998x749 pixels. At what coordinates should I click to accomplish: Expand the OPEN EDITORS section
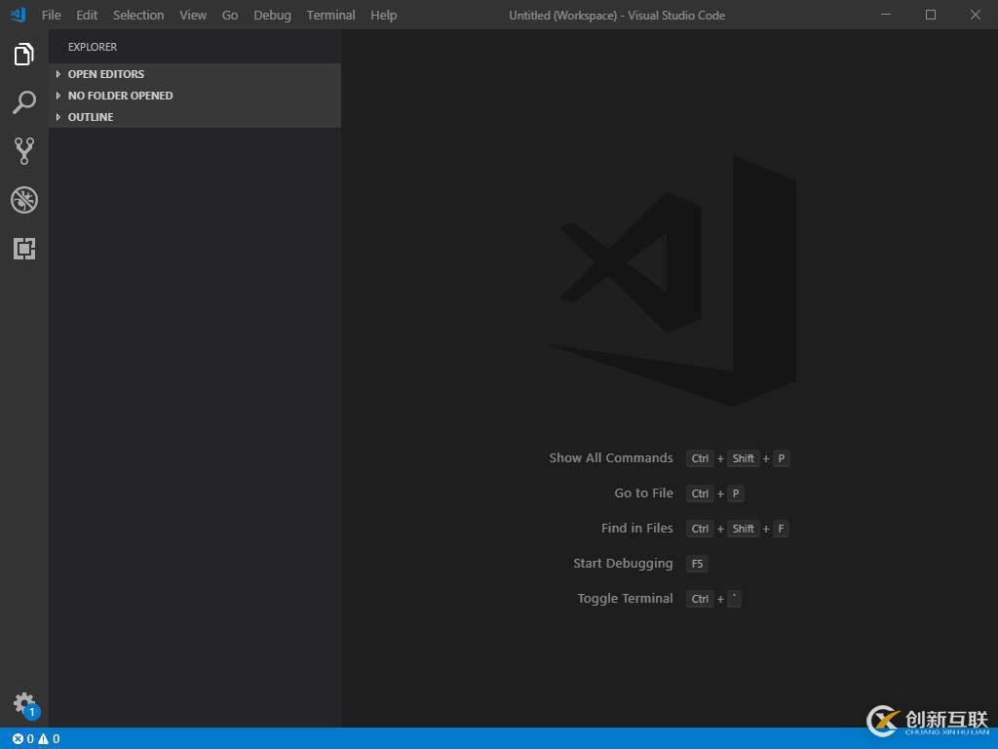tap(104, 73)
